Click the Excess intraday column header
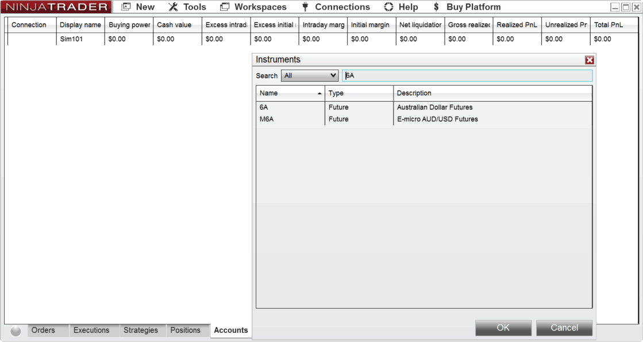This screenshot has width=643, height=342. tap(226, 25)
